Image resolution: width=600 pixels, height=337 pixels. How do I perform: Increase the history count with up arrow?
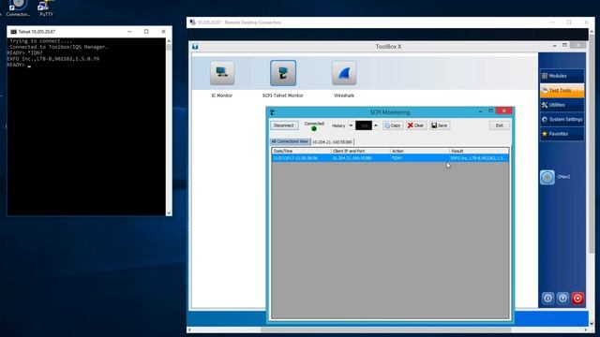click(x=375, y=125)
